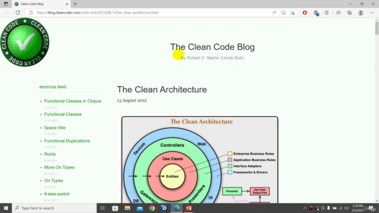This screenshot has width=379, height=213.
Task: Click 'by Robert C. Martin (Uncle Bob)' text
Action: 212,58
